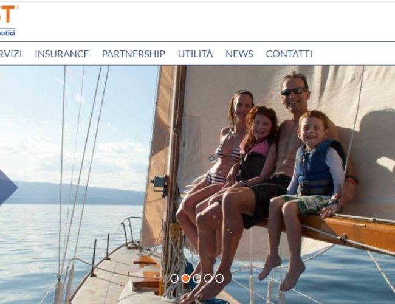Open the partially visible SERVIZI menu
The image size is (395, 304).
(11, 54)
